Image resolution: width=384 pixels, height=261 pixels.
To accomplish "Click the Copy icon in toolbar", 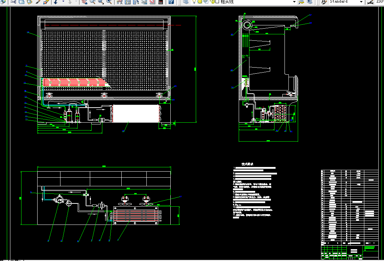I will (x=21, y=2).
